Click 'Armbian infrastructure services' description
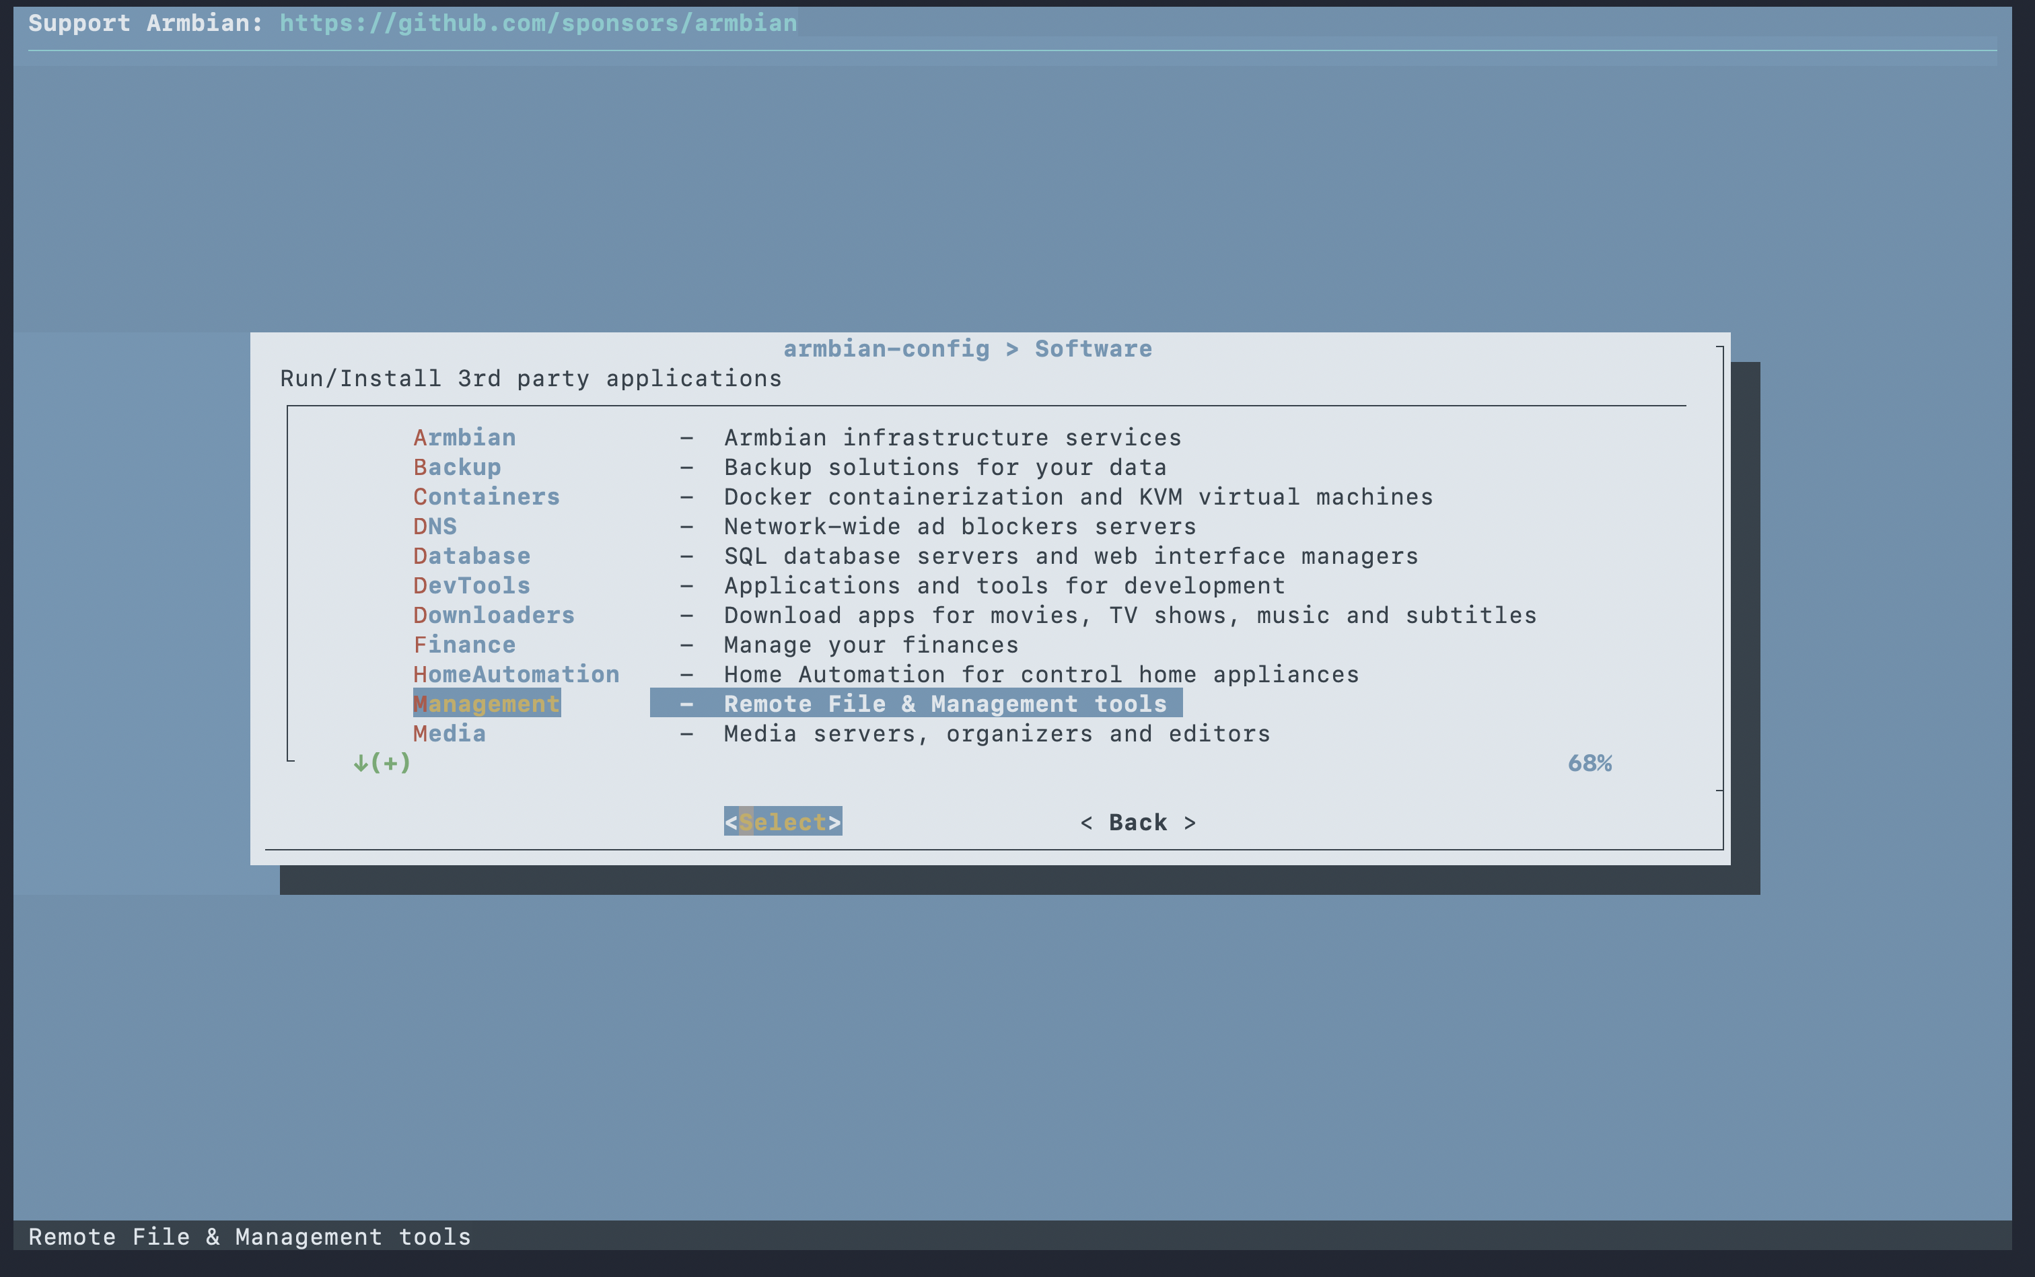Viewport: 2035px width, 1277px height. pyautogui.click(x=953, y=437)
